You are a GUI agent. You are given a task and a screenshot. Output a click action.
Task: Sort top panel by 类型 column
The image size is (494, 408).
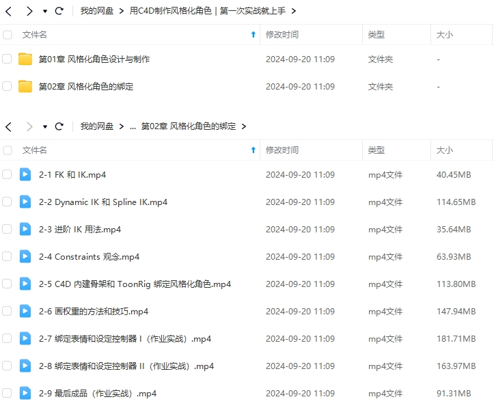coord(376,35)
